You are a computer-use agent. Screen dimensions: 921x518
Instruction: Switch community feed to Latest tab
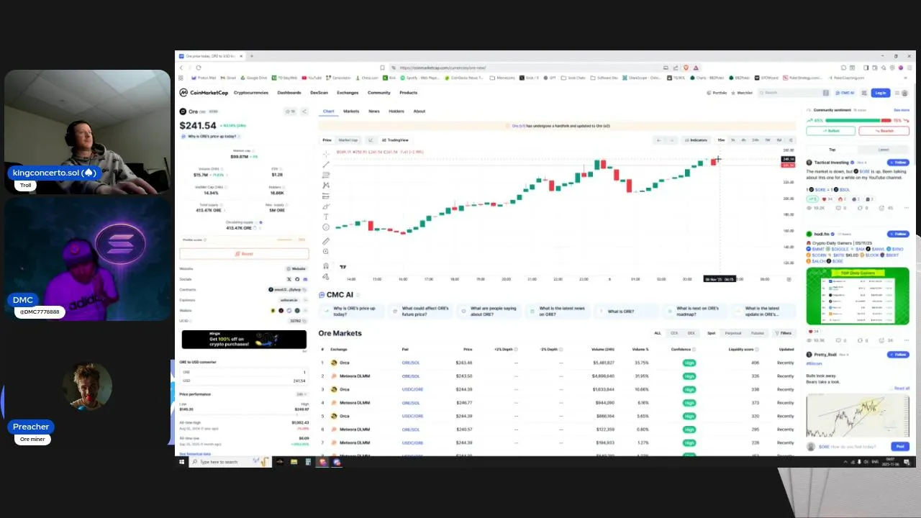(884, 150)
